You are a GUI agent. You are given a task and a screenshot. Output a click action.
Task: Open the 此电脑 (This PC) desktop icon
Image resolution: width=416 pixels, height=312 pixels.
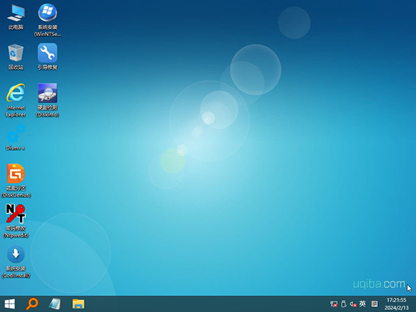coord(15,12)
